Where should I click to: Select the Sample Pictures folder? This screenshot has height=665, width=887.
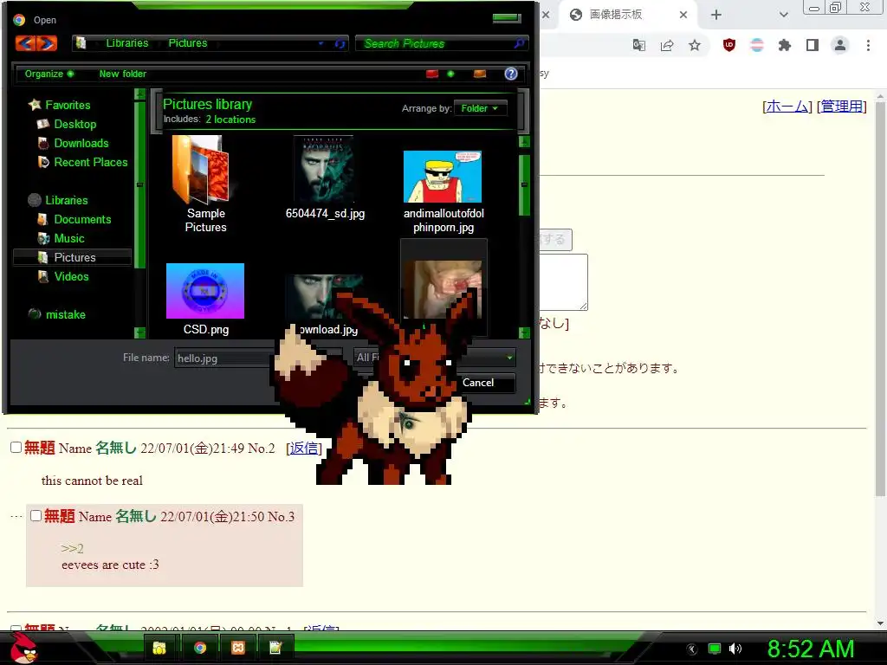205,184
